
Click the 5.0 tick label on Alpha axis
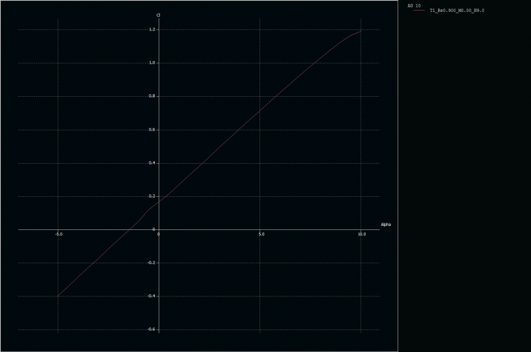(x=261, y=234)
